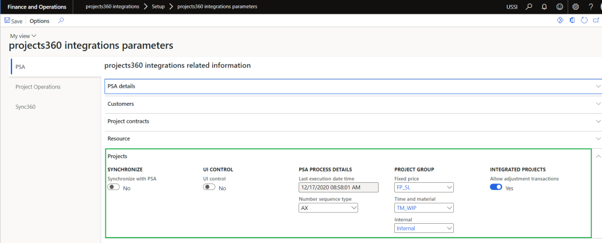Click the smiley feedback icon

coord(560,7)
